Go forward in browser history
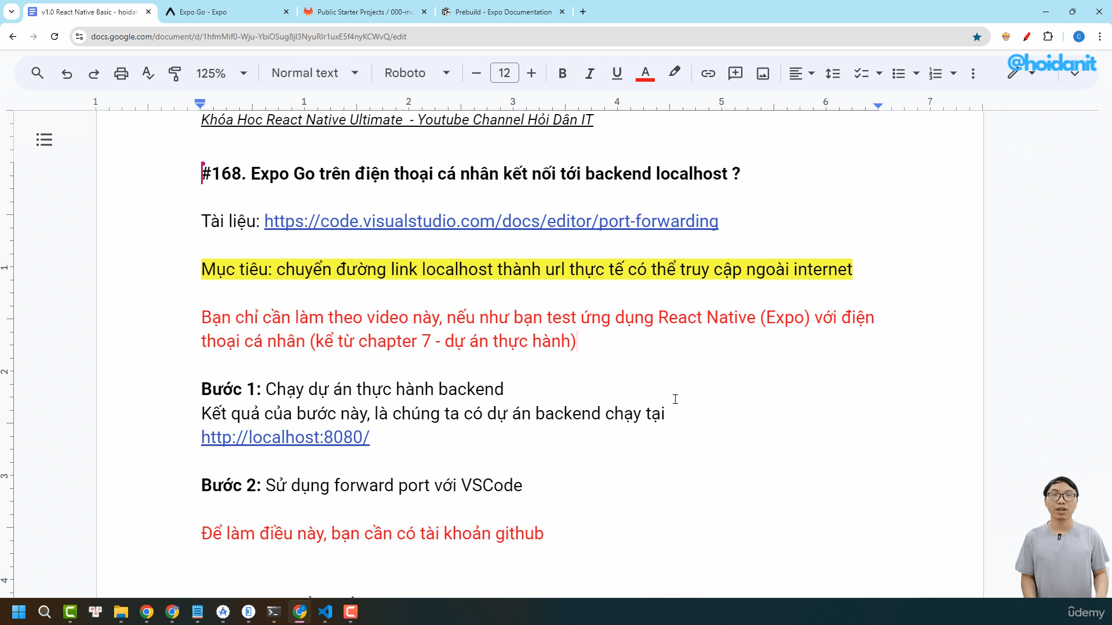The width and height of the screenshot is (1112, 625). (34, 36)
